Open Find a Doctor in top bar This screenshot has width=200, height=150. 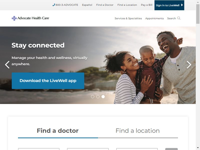point(105,5)
